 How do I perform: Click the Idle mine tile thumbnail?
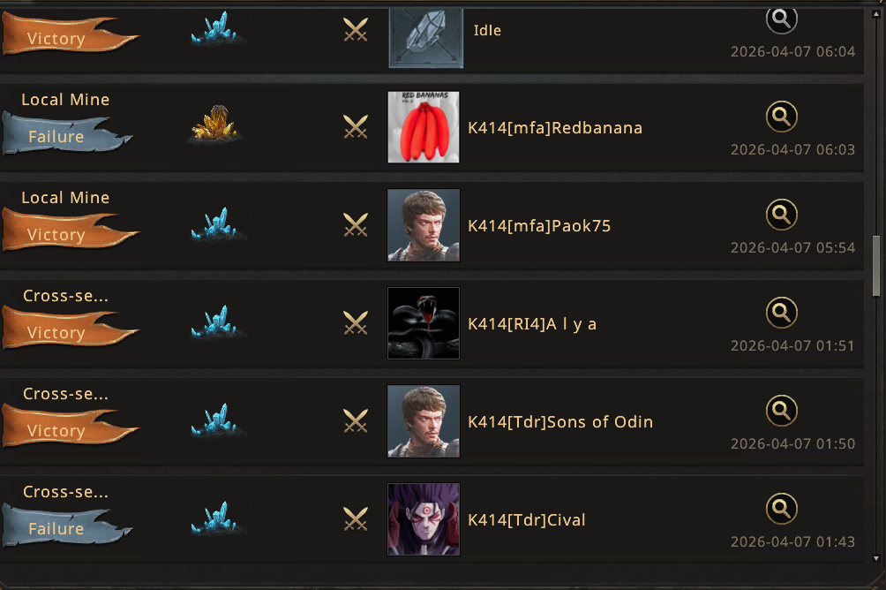click(x=426, y=38)
